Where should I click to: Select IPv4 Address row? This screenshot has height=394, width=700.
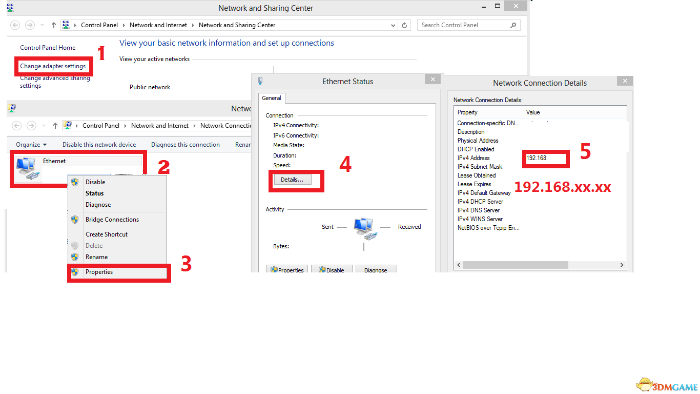[540, 158]
